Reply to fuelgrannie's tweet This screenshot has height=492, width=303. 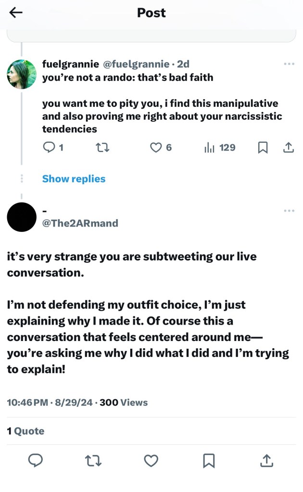50,148
